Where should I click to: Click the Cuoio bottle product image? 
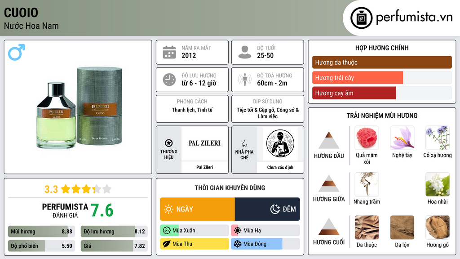click(80, 107)
